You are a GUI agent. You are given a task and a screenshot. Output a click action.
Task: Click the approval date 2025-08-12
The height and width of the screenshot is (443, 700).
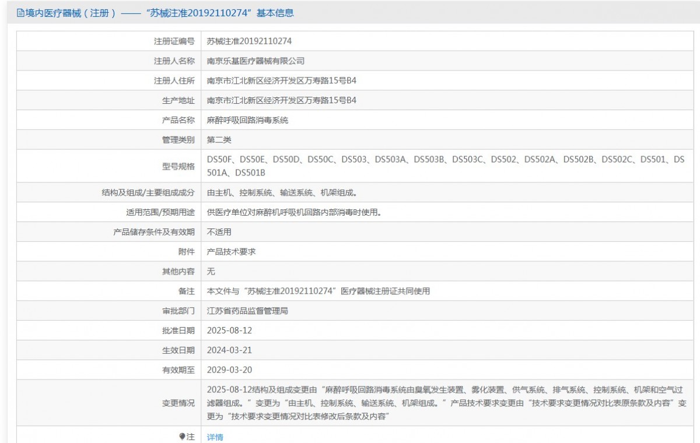229,331
